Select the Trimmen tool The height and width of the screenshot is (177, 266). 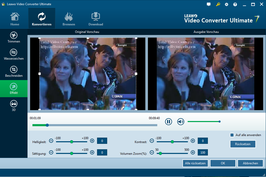pyautogui.click(x=14, y=37)
